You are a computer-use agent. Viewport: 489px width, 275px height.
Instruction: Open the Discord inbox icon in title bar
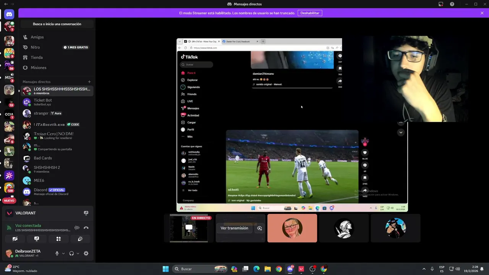(441, 4)
